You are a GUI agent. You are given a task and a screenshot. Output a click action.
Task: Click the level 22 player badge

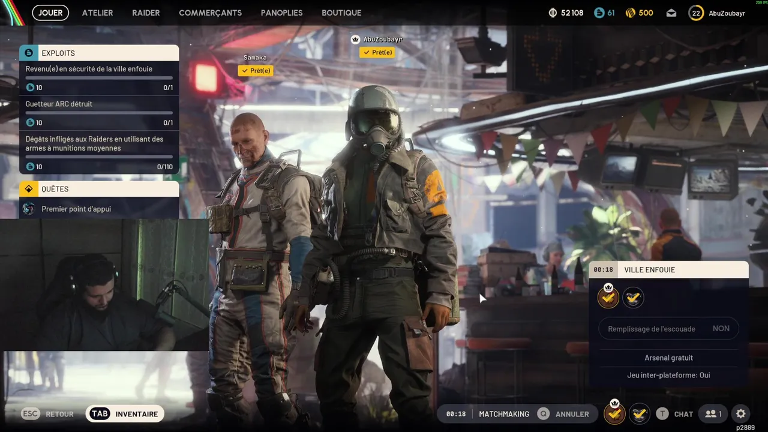point(696,13)
